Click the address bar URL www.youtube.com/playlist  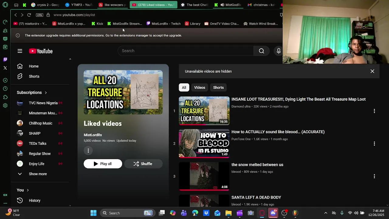tap(74, 15)
